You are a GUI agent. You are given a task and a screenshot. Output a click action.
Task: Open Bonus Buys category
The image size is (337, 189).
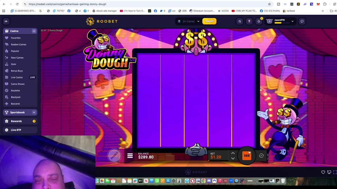17,71
